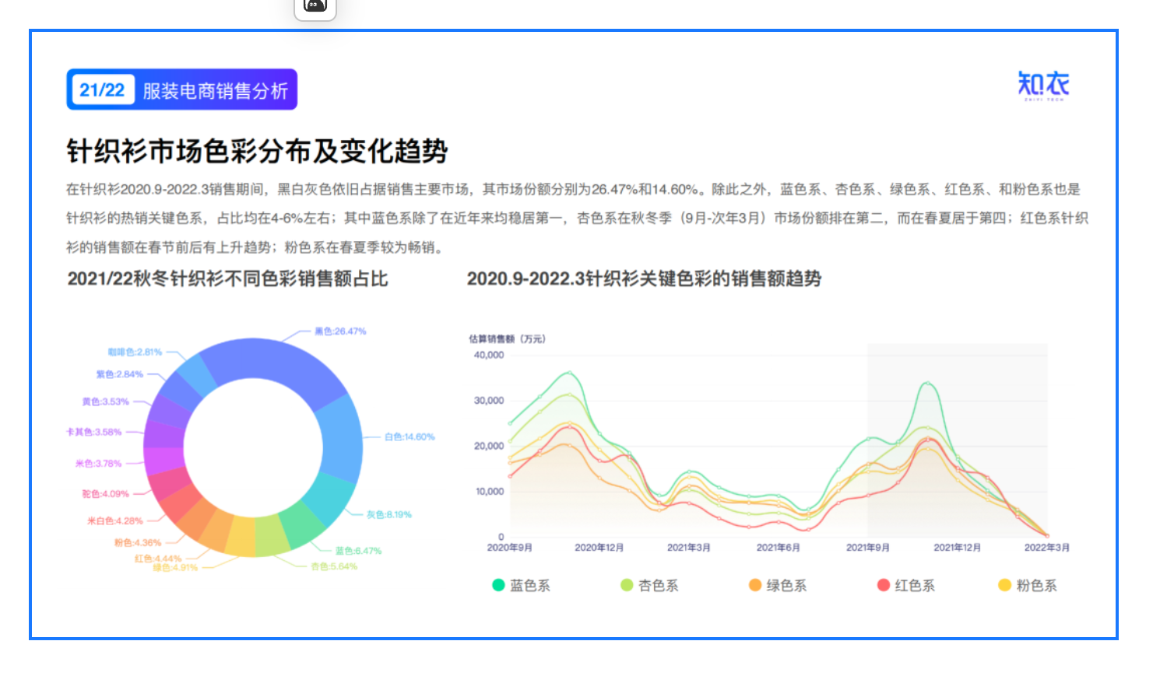Click the 估算销售额（万元）axis title
The height and width of the screenshot is (683, 1160).
point(508,339)
